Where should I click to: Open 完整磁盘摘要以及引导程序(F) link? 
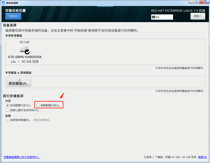click(x=21, y=157)
